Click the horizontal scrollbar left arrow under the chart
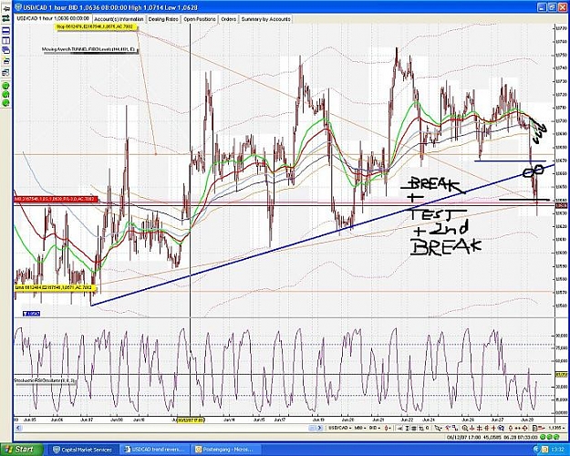Viewport: 570px width, 456px height. [18, 429]
